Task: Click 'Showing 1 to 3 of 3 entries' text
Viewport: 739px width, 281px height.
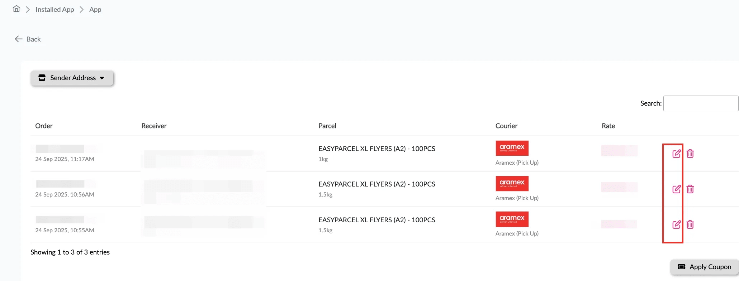Action: tap(70, 252)
